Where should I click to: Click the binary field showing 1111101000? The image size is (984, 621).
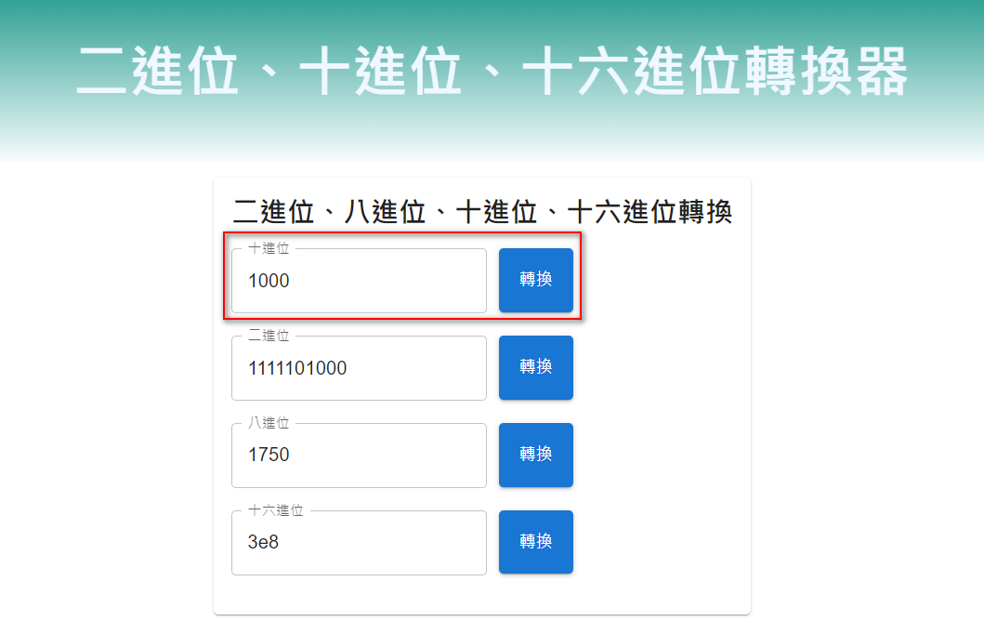coord(358,367)
